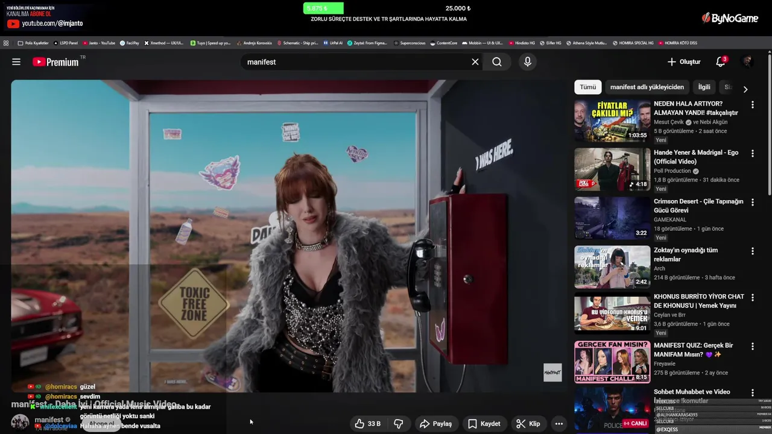Clear the search box with the X

[x=475, y=62]
